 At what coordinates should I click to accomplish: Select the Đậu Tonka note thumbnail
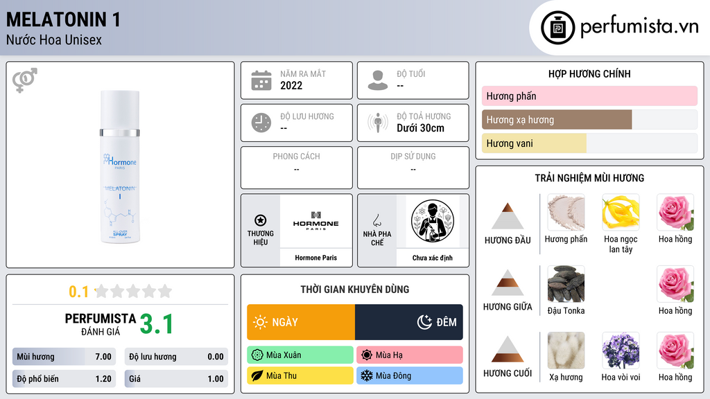(566, 283)
